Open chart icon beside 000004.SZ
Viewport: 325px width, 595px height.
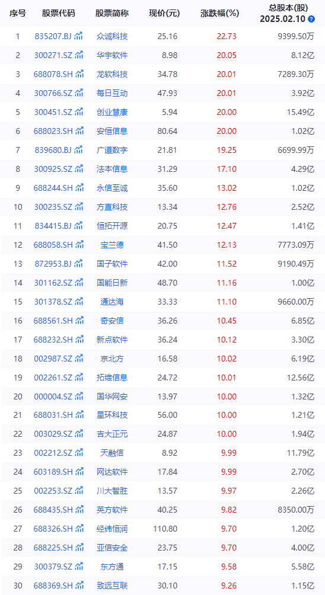79,396
